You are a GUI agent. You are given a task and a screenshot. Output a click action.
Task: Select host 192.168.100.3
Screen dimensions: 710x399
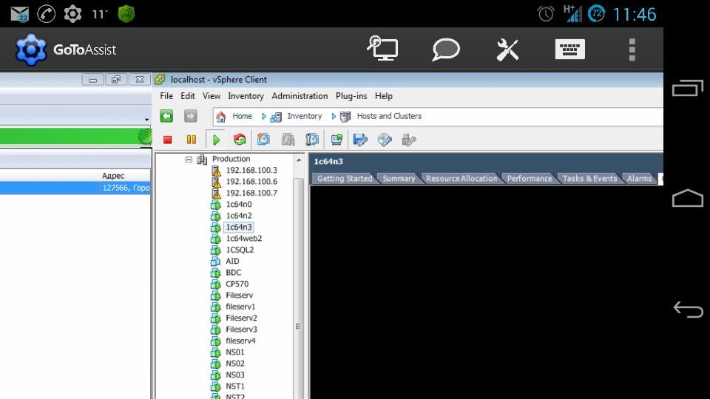coord(251,170)
